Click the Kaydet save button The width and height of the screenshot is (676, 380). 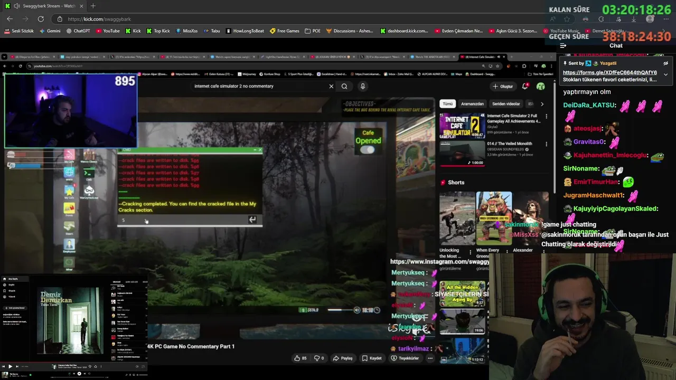coord(372,358)
